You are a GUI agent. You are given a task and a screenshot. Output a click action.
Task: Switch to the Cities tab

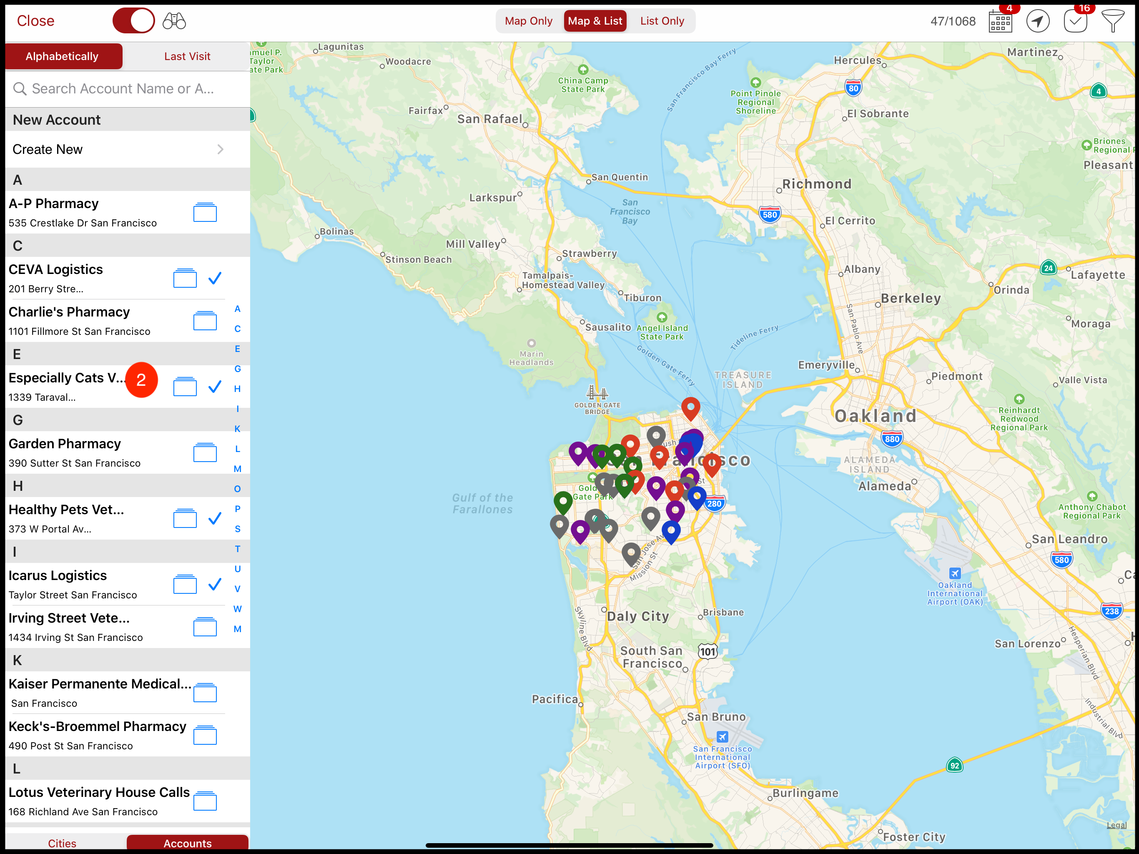pyautogui.click(x=62, y=843)
